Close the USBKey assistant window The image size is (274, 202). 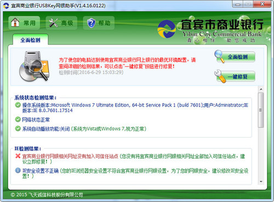[262, 4]
